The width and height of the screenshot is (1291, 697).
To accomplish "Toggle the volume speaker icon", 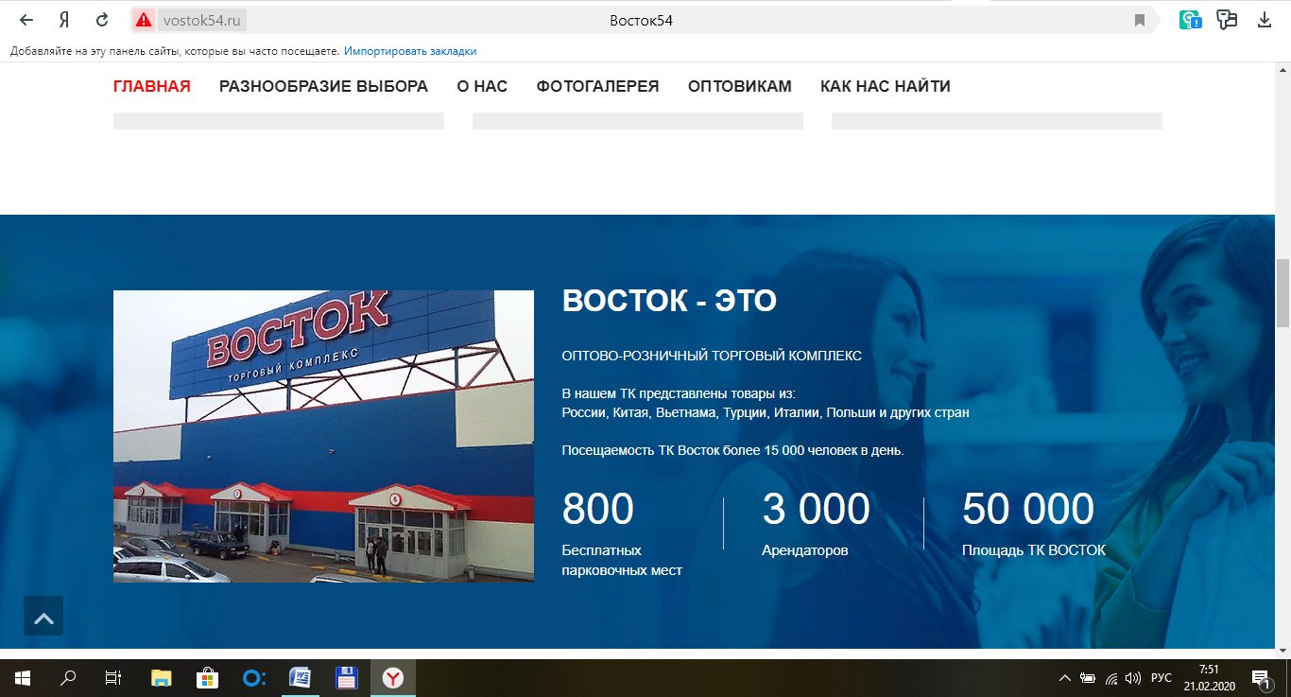I will point(1133,678).
